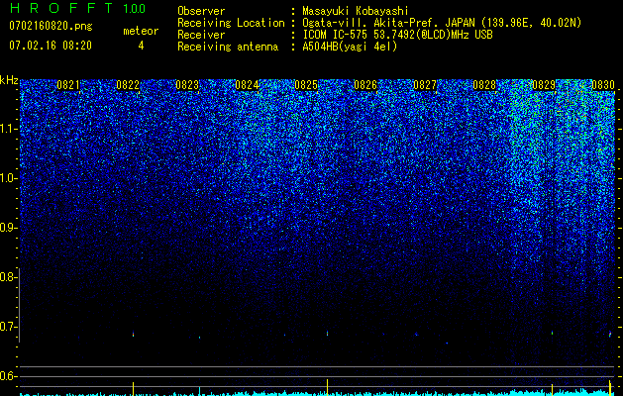Screen dimensions: 623x396
Task: Click the 0.6 kHz axis label
Action: pos(9,376)
